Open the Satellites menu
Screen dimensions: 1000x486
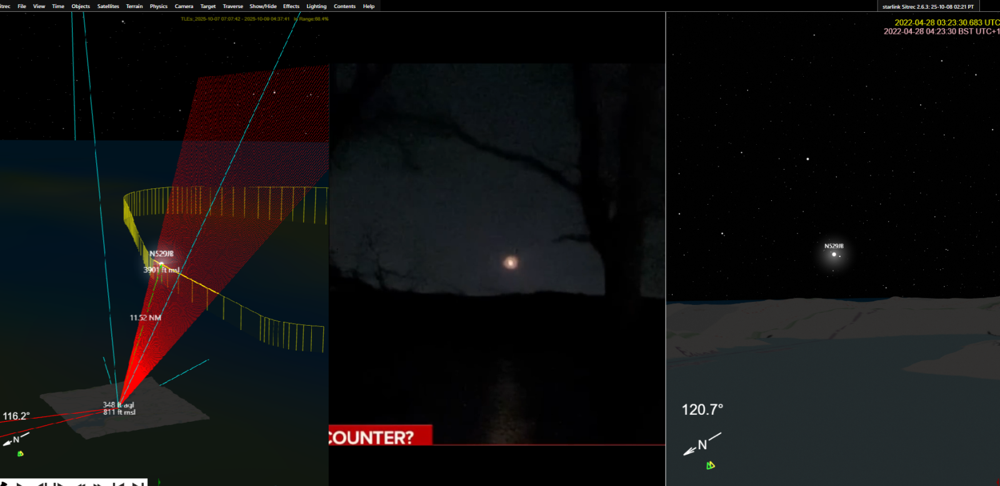point(108,6)
